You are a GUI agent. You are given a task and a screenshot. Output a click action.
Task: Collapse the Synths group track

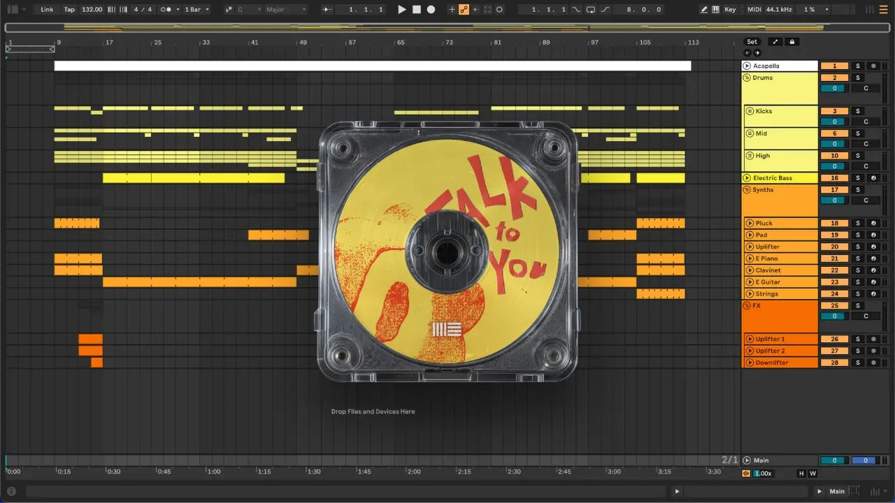click(747, 190)
